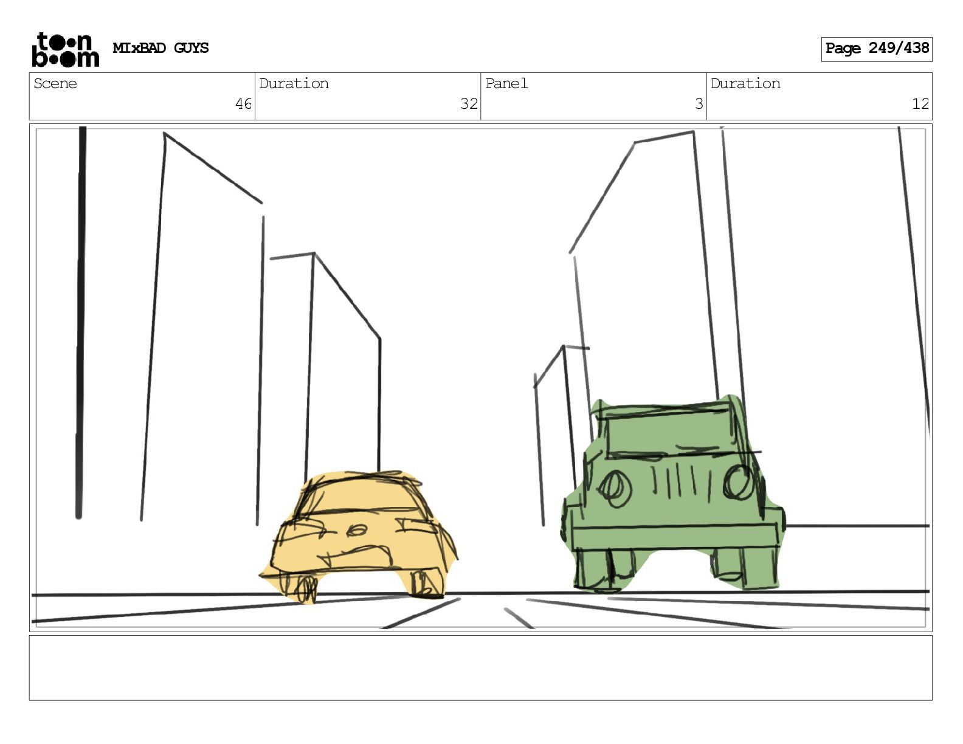The height and width of the screenshot is (744, 963).
Task: Click the scene duration value "32"
Action: pyautogui.click(x=469, y=104)
